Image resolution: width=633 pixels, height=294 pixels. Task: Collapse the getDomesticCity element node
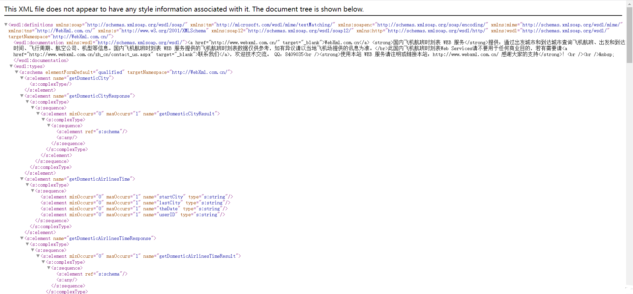tap(22, 78)
